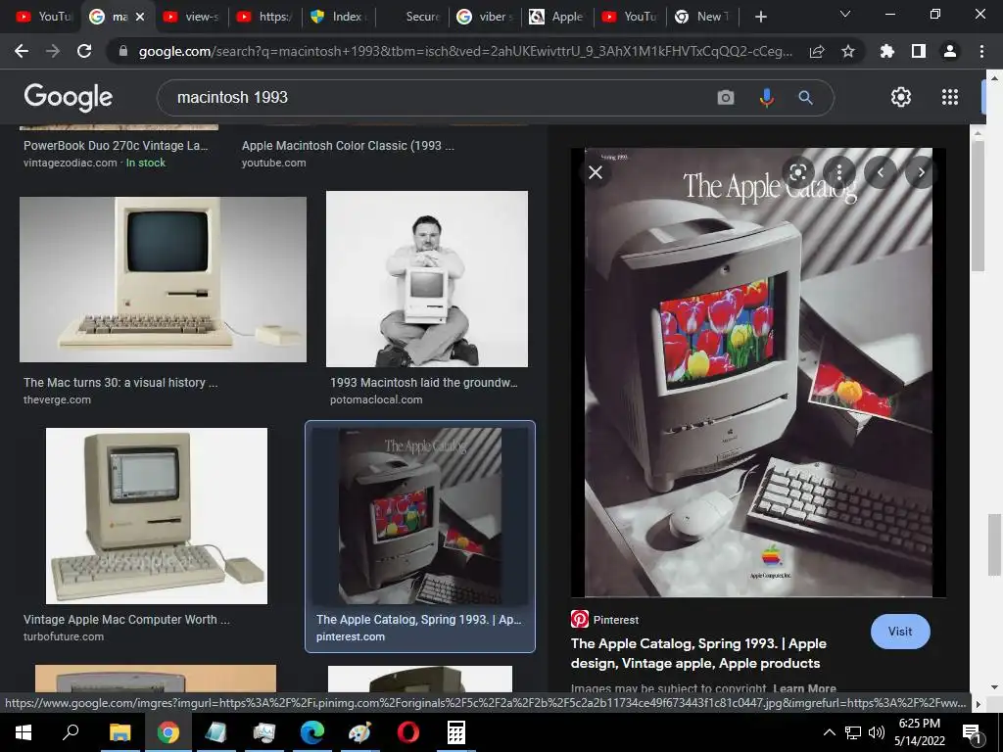Show the previous image in preview
1003x752 pixels.
click(x=881, y=172)
